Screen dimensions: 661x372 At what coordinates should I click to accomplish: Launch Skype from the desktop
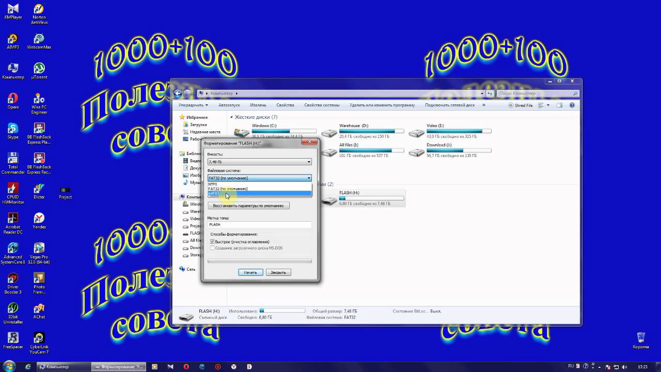click(13, 132)
